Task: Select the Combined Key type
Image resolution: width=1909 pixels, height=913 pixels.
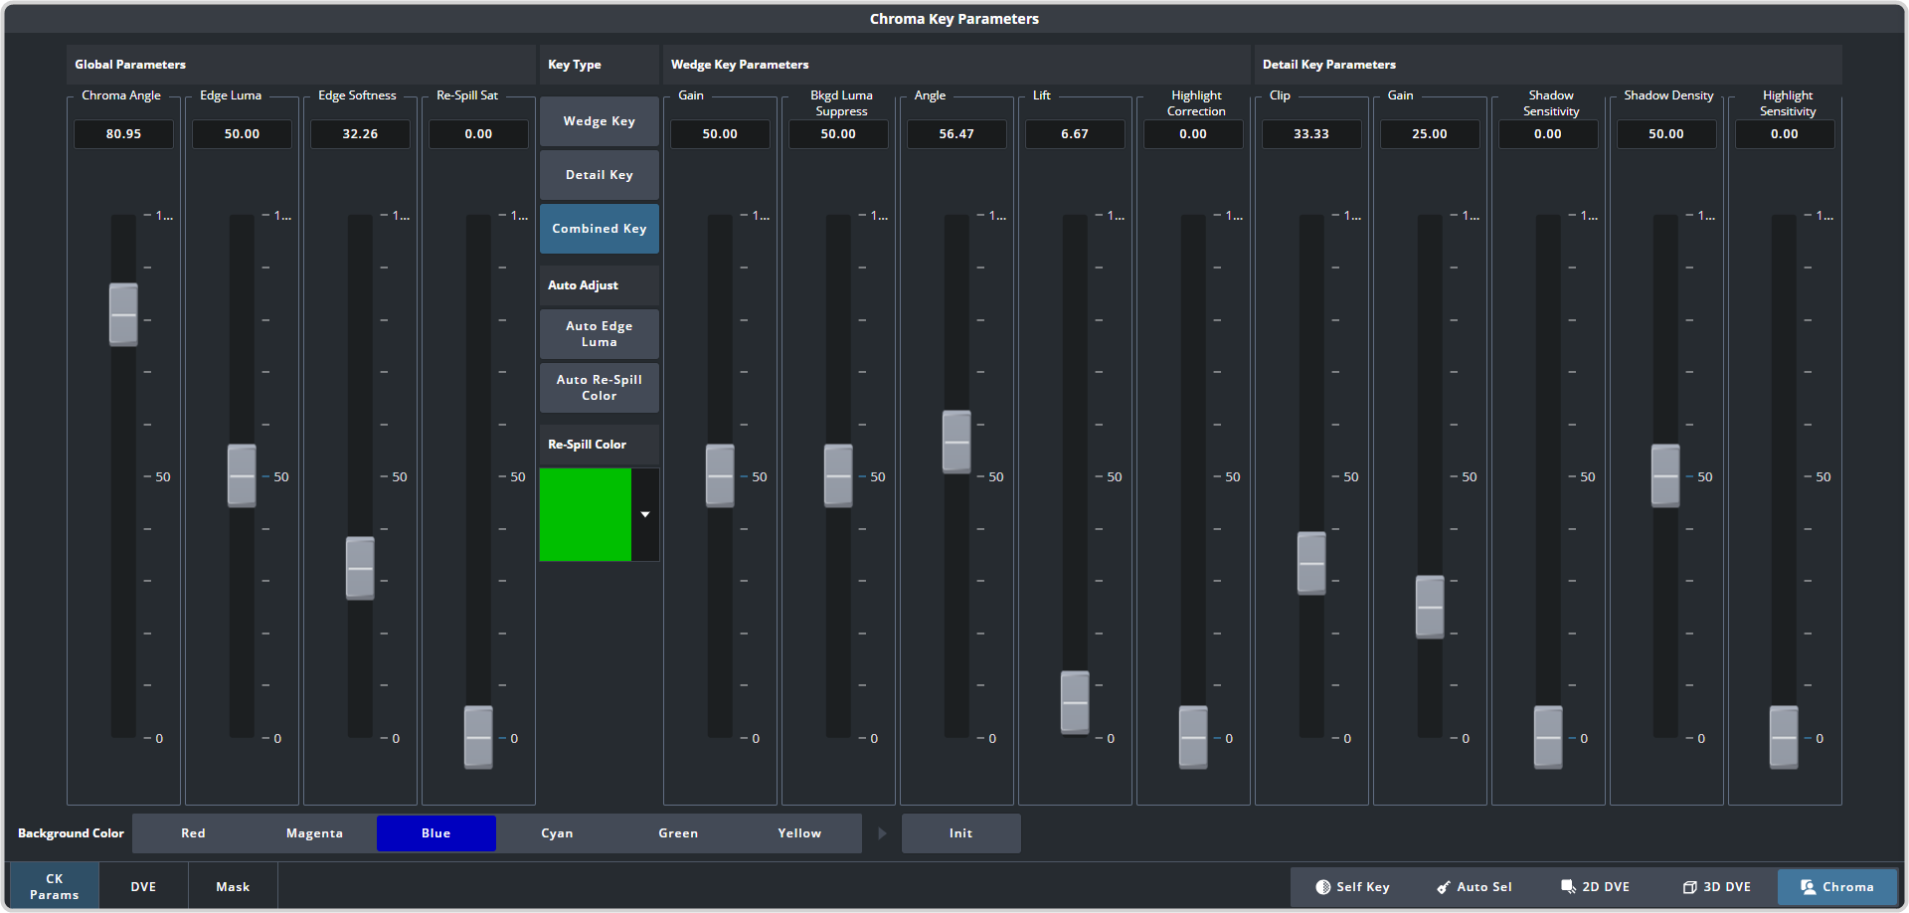Action: point(600,229)
